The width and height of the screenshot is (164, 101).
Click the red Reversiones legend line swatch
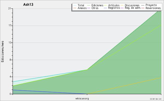[143, 8]
